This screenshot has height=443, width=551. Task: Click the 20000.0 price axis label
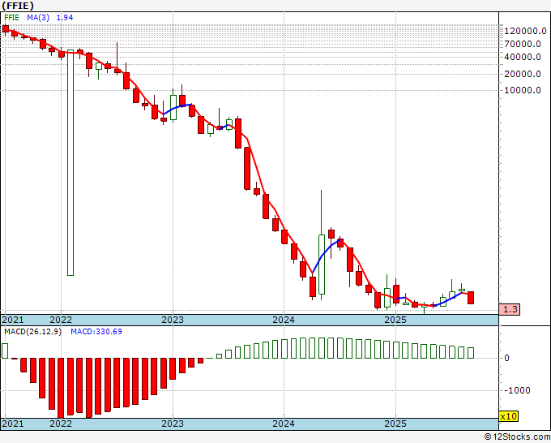coord(523,74)
